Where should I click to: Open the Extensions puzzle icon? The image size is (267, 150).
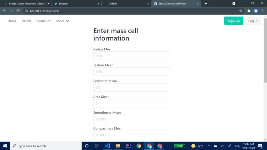coord(249,11)
